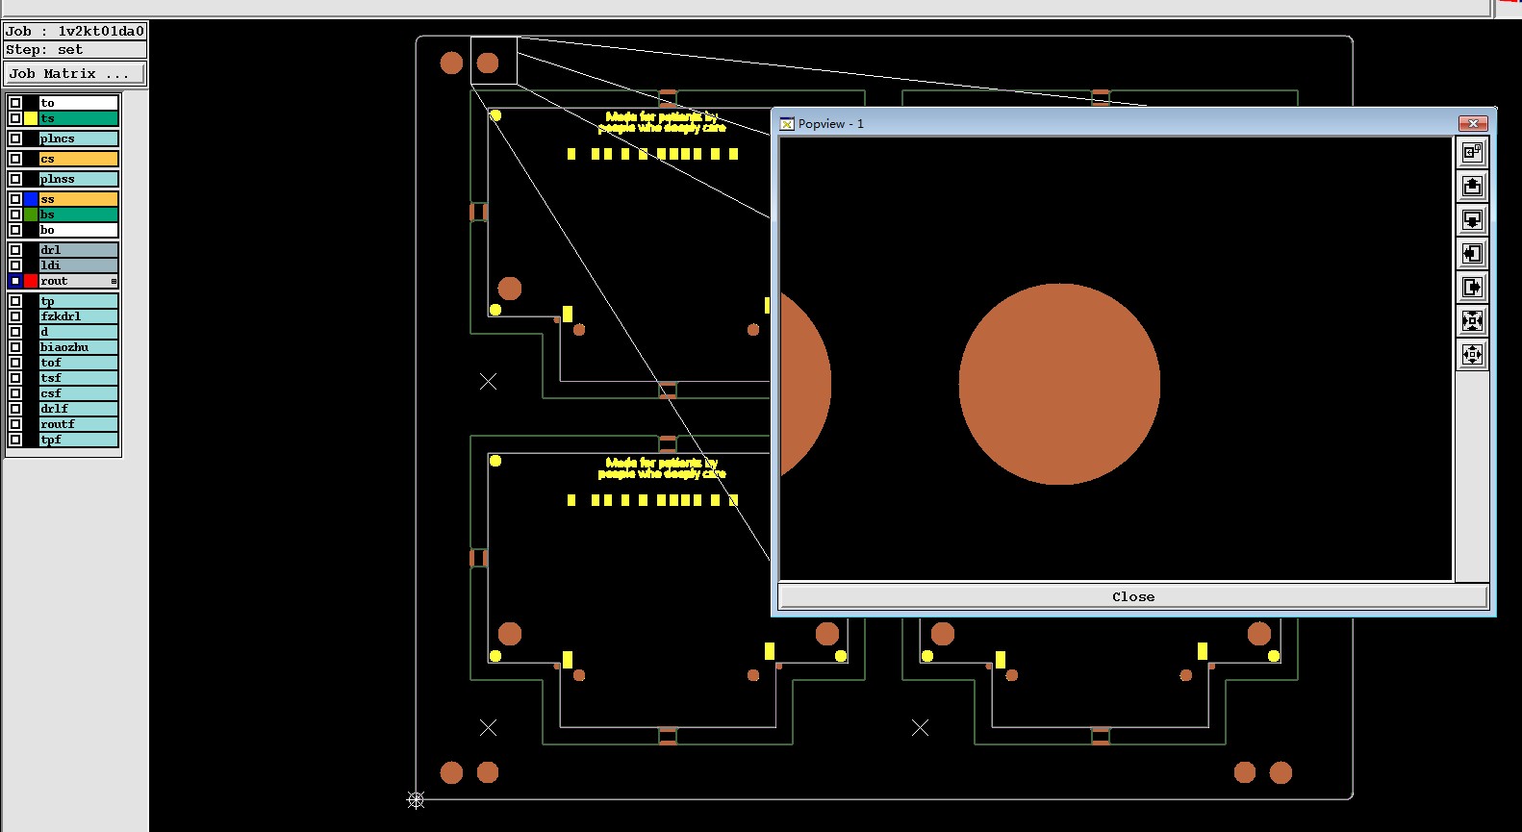The image size is (1522, 832).
Task: Select the 'biaozhu' layer name
Action: tap(79, 347)
